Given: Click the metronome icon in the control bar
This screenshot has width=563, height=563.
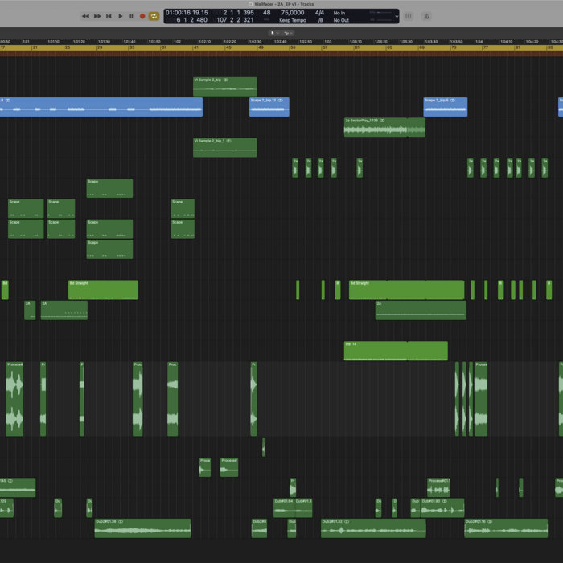Looking at the screenshot, I should point(426,16).
